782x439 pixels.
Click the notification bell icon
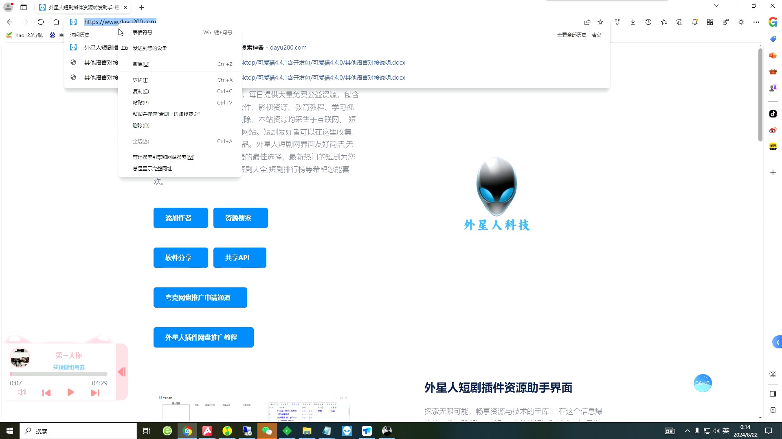695,22
